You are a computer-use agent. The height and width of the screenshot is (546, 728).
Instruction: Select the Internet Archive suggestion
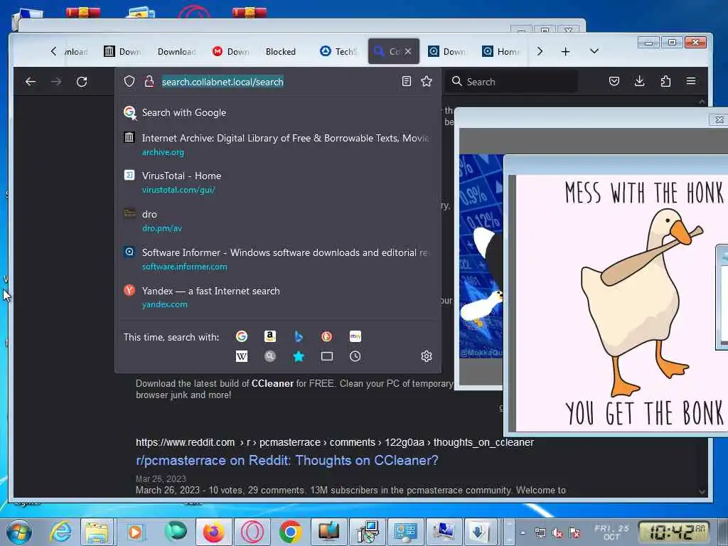tap(278, 144)
